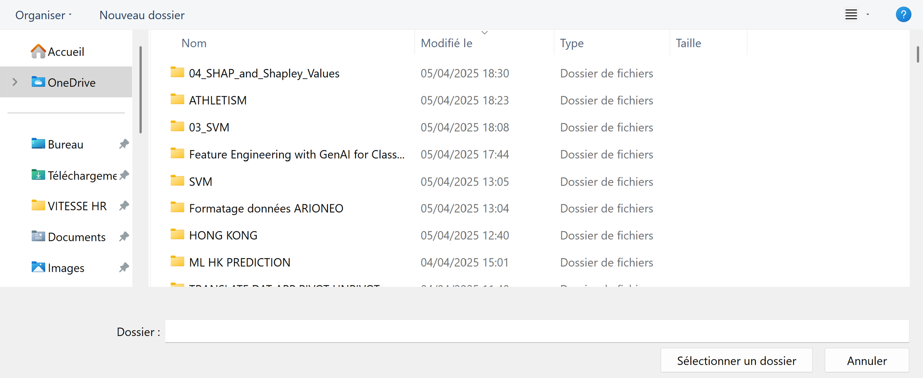Focus the Dossier text input field
923x378 pixels.
click(537, 331)
